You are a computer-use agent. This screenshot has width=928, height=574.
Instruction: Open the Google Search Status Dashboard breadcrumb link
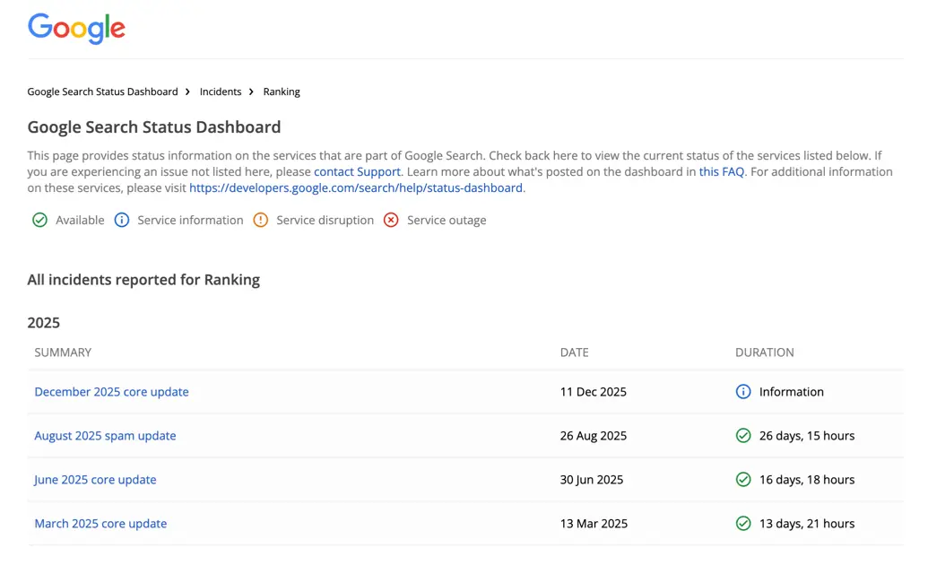pos(102,91)
